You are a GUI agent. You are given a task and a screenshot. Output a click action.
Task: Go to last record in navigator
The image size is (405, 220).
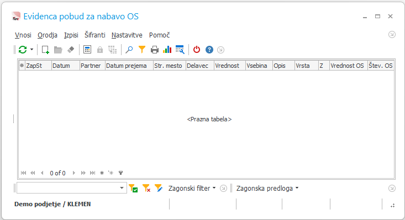92,173
